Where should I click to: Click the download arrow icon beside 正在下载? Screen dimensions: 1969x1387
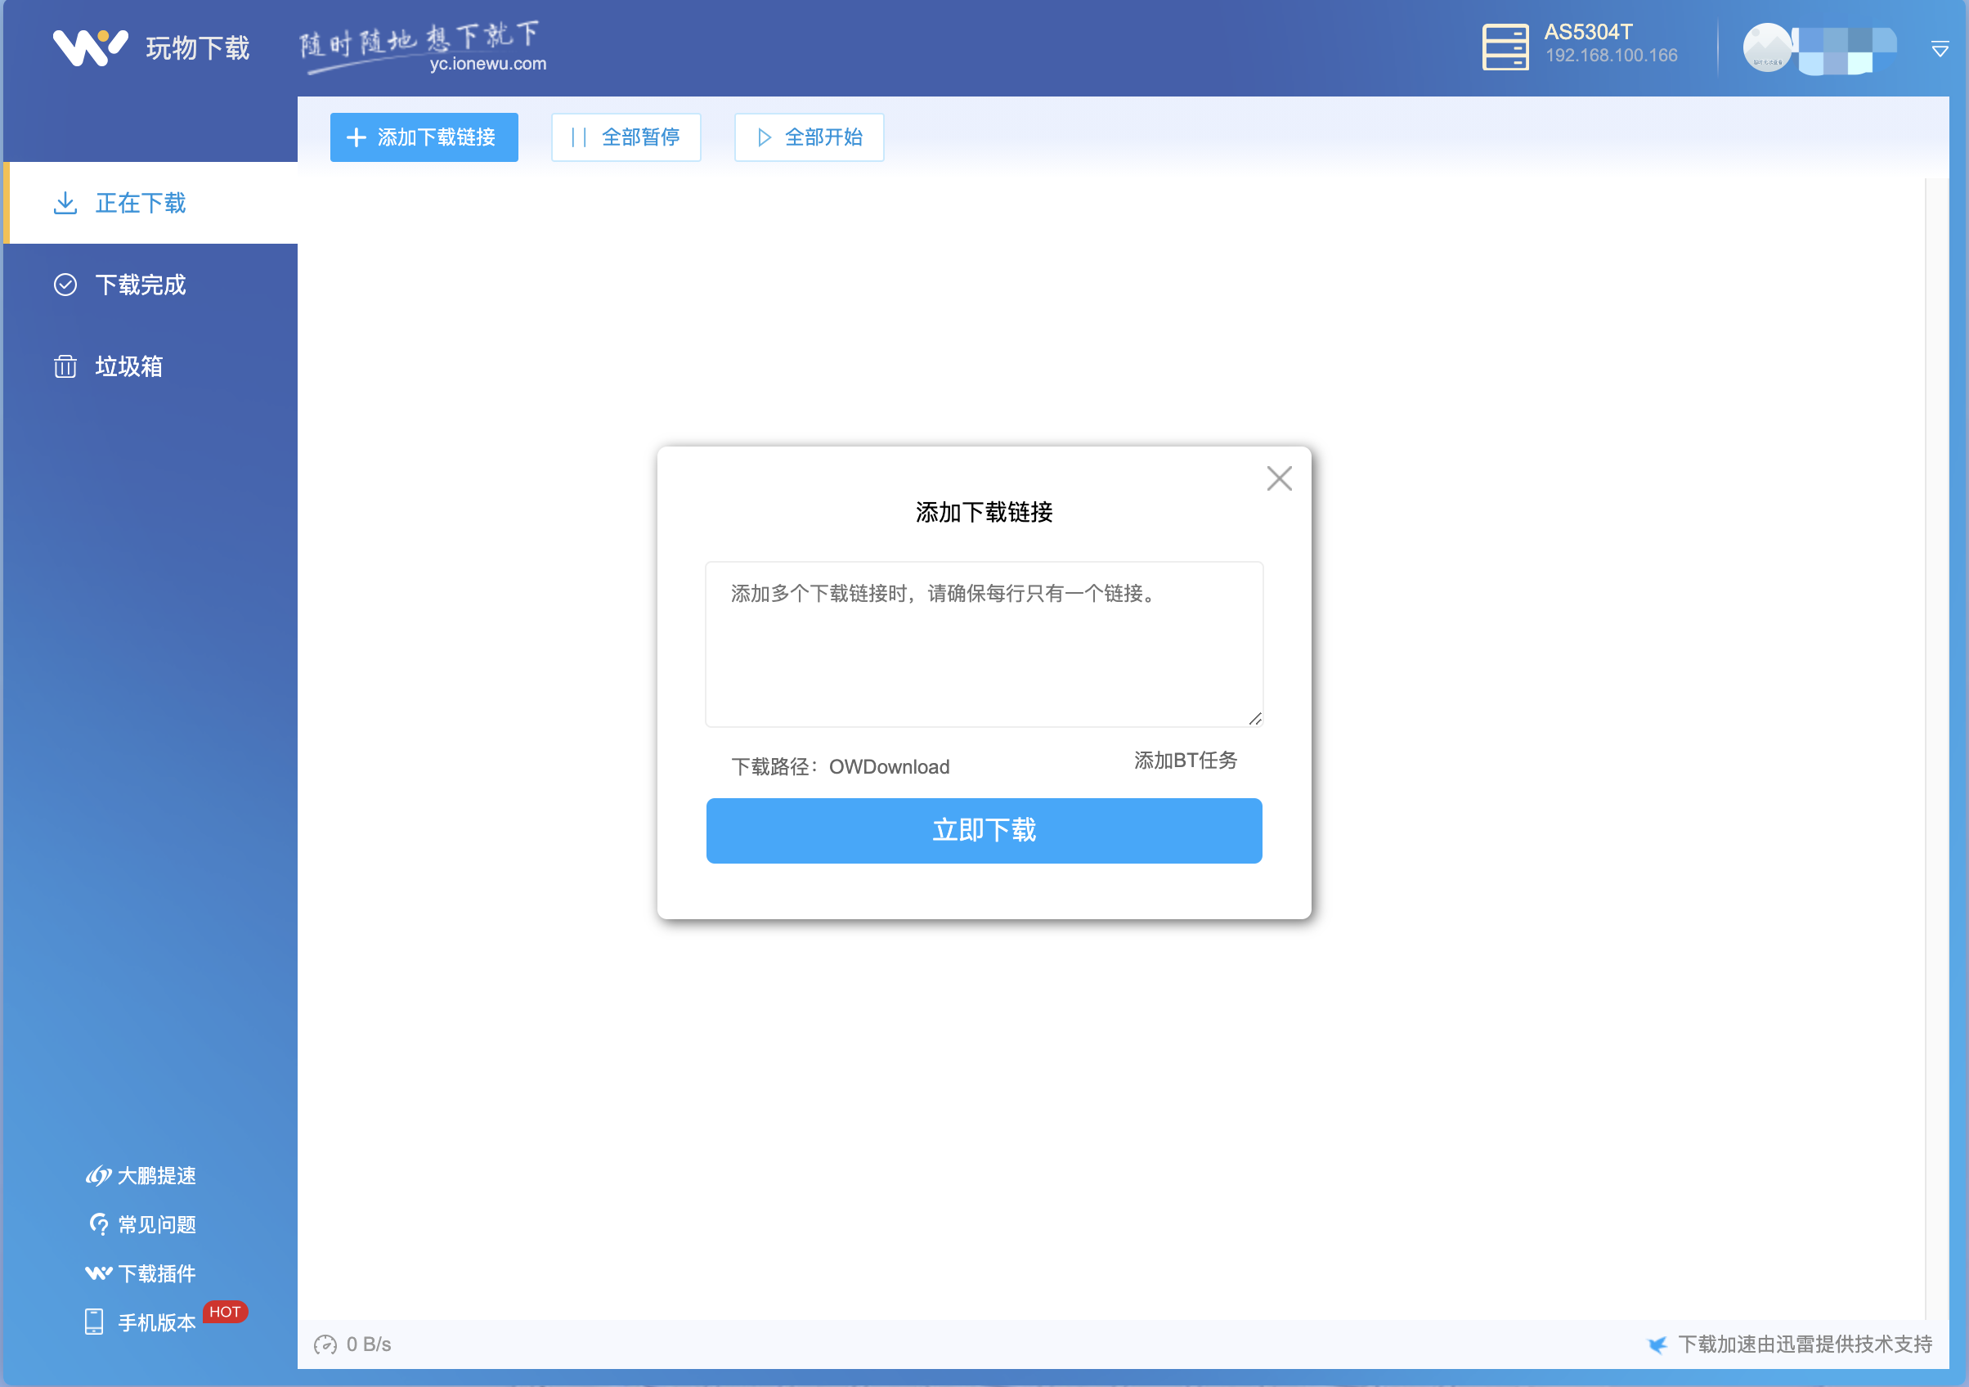point(65,204)
